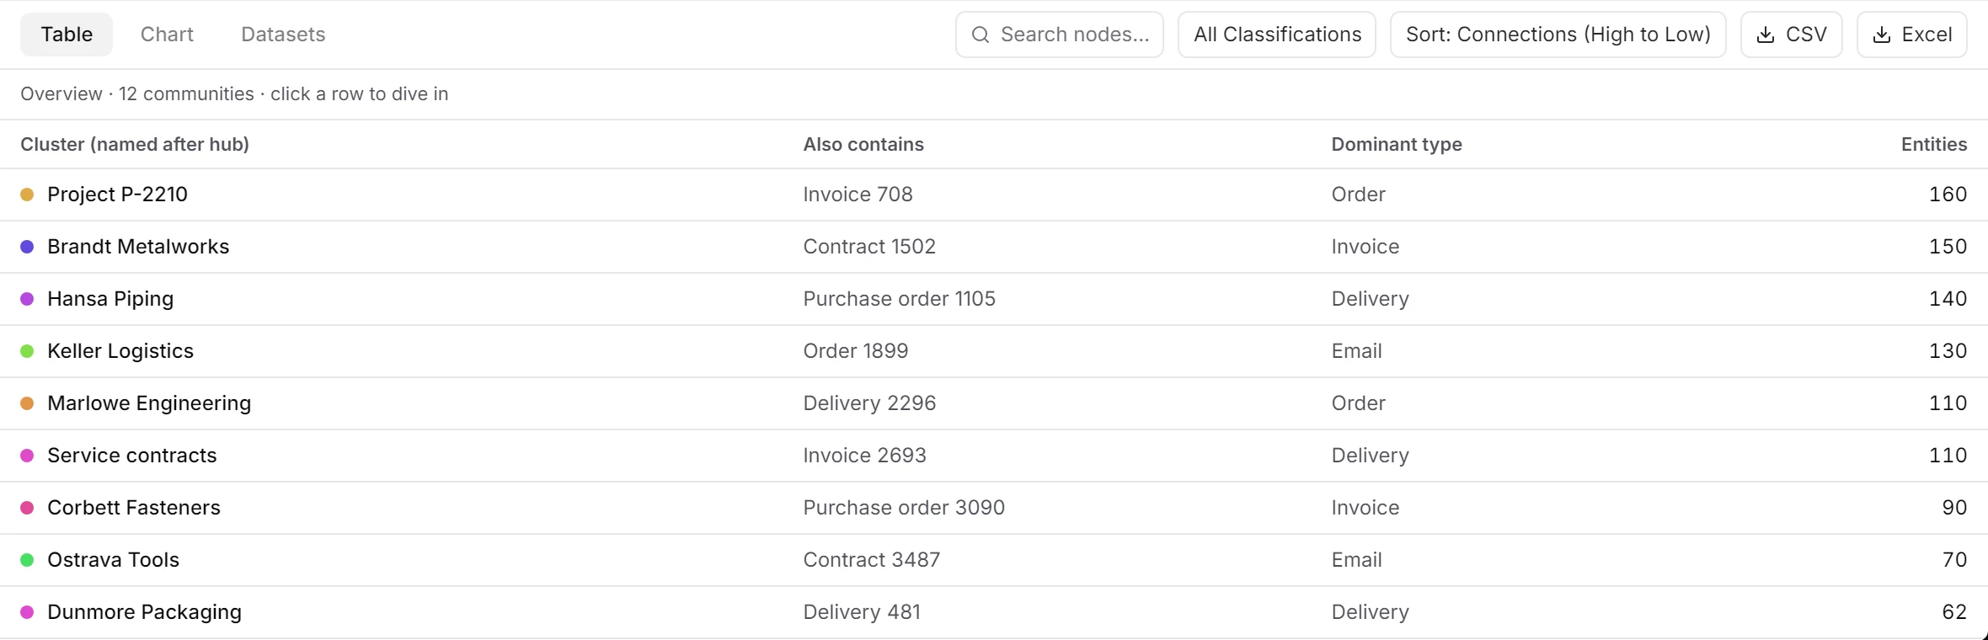
Task: Click the green dot beside Ostrava Tools
Action: (27, 560)
